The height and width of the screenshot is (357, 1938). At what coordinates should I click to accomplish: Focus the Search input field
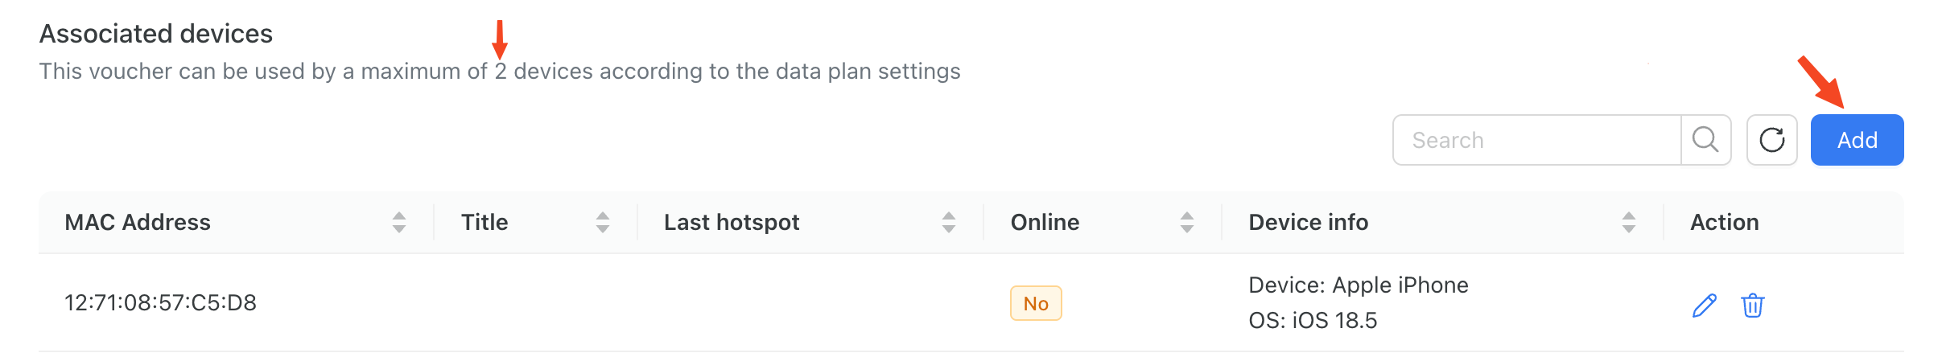click(1537, 140)
